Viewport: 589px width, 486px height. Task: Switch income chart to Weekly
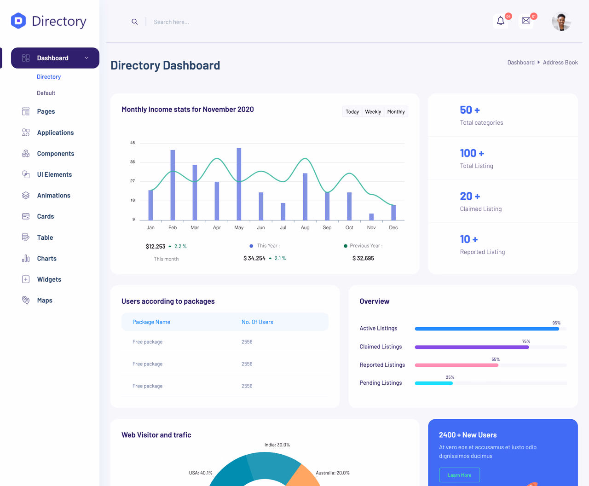(x=373, y=111)
